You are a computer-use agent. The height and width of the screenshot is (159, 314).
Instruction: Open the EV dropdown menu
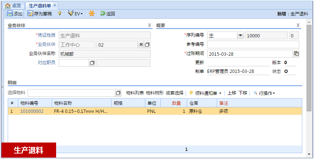75,14
